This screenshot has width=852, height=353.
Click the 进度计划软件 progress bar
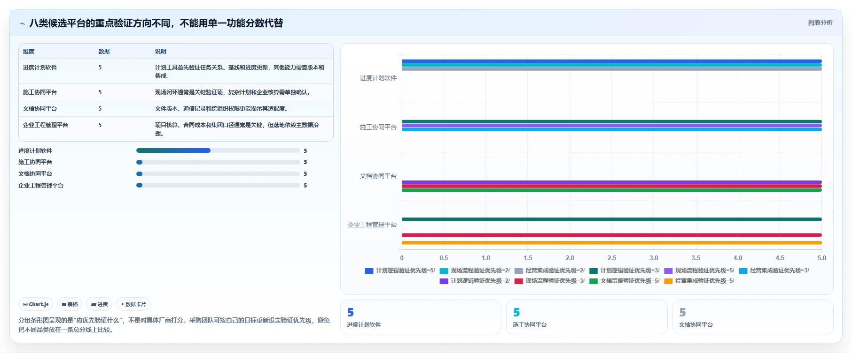[x=218, y=150]
